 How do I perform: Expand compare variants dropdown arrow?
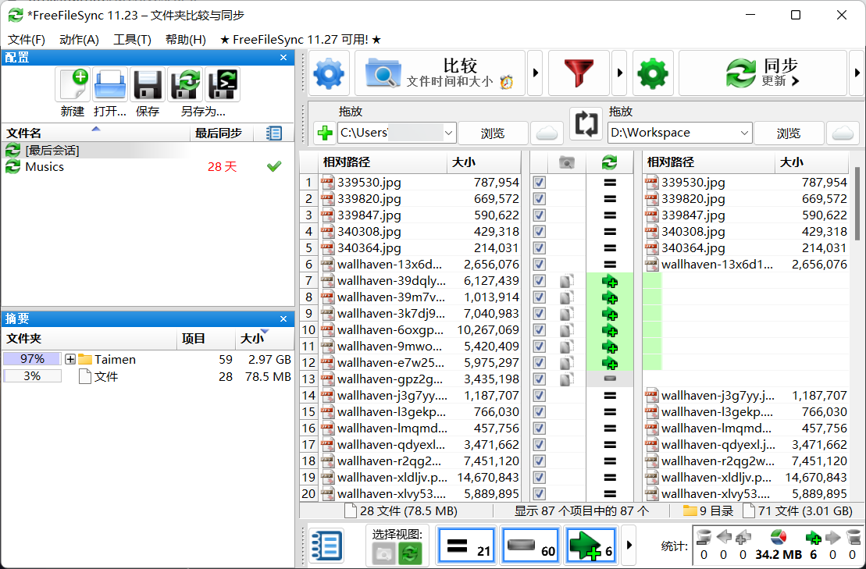(x=535, y=73)
